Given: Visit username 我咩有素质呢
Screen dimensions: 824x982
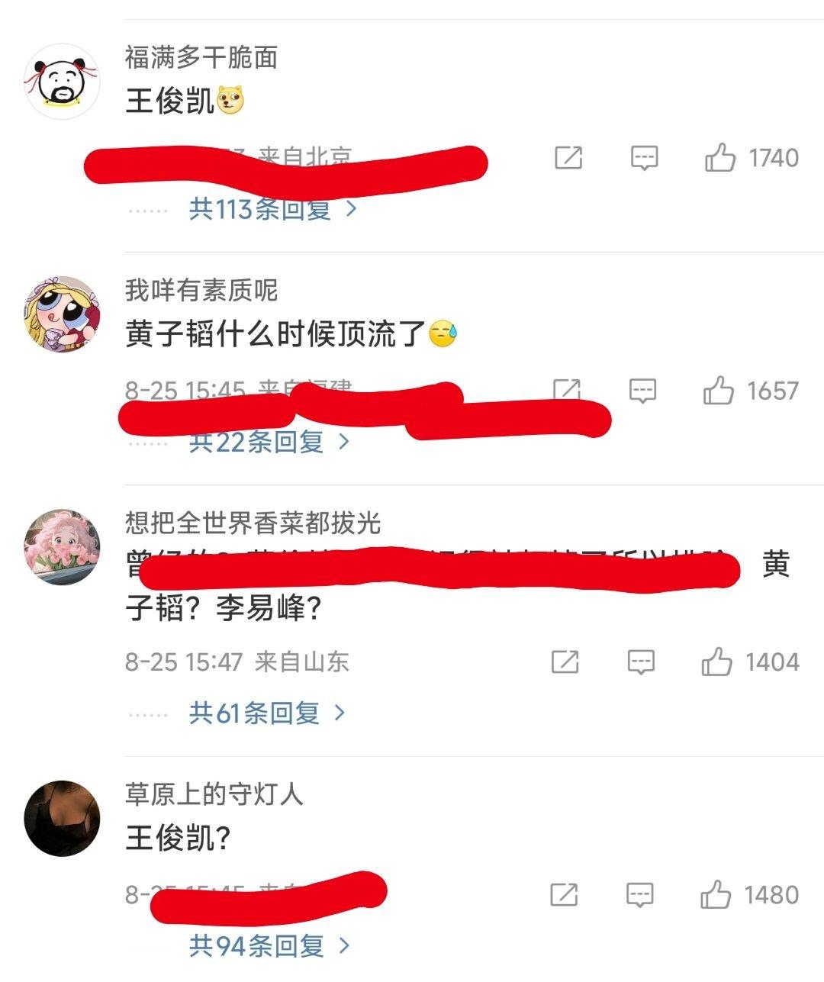Looking at the screenshot, I should [x=201, y=290].
